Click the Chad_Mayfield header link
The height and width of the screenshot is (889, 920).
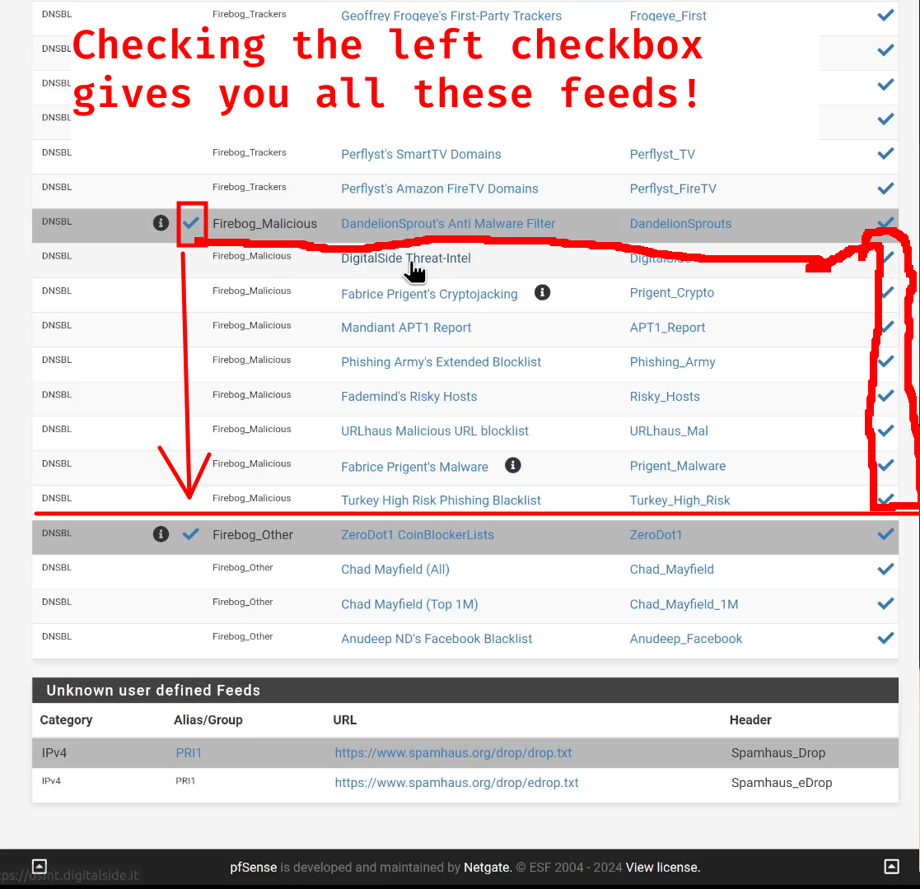672,570
